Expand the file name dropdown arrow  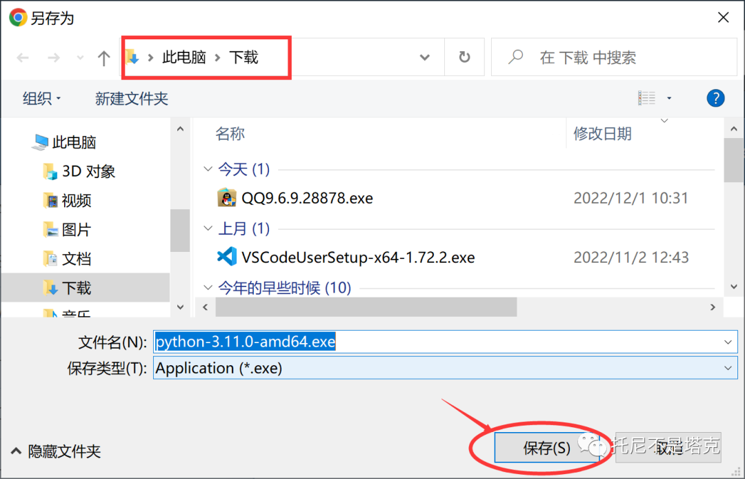(x=728, y=342)
